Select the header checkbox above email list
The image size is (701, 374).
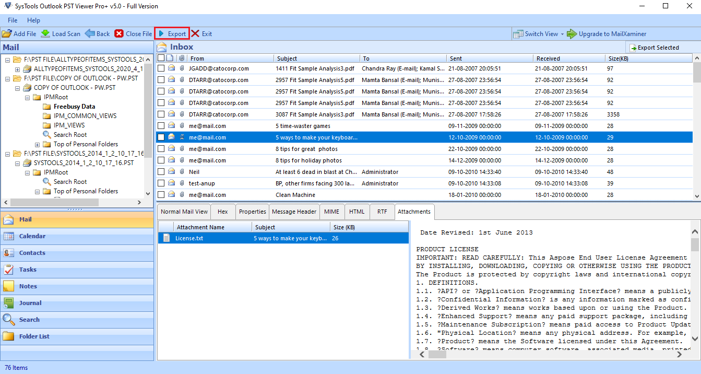click(x=160, y=58)
